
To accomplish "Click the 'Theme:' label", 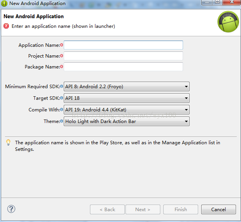I will 52,121.
